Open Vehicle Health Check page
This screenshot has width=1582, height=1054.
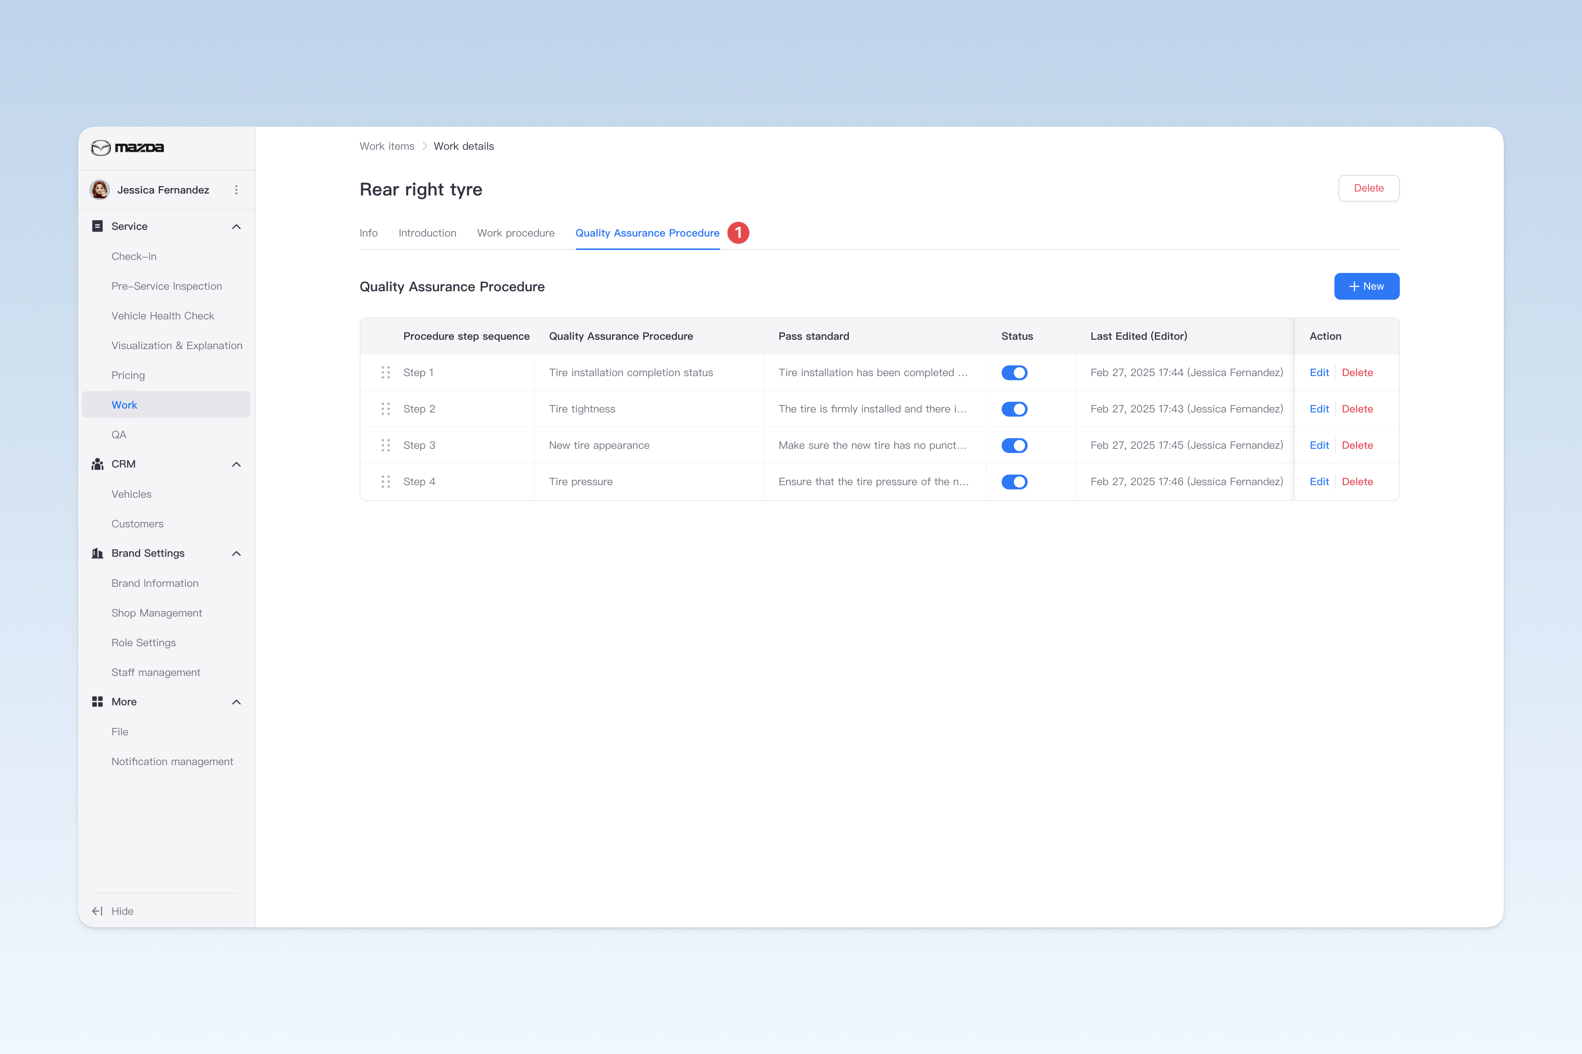163,315
